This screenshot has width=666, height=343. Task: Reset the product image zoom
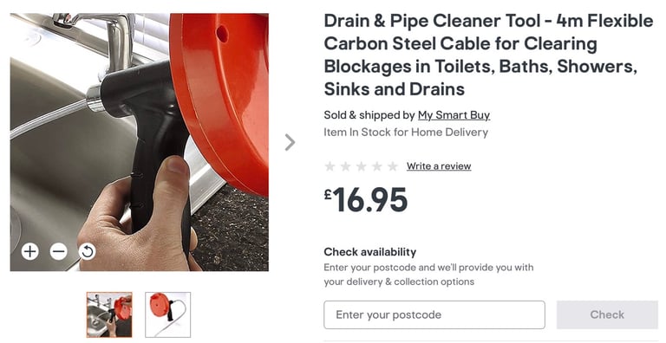point(87,252)
